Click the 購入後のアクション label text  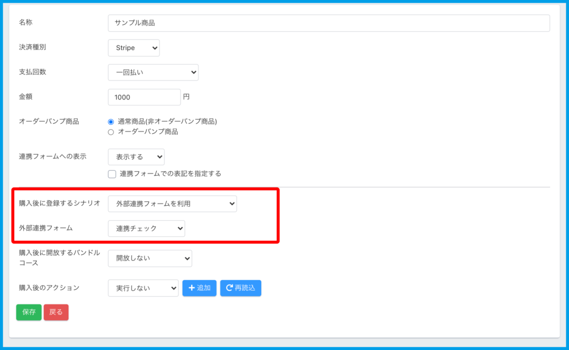(x=49, y=287)
